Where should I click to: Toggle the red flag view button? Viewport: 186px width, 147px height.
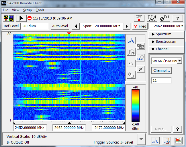[179, 140]
